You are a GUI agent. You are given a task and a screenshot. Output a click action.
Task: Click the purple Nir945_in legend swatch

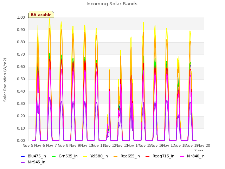coord(23,163)
